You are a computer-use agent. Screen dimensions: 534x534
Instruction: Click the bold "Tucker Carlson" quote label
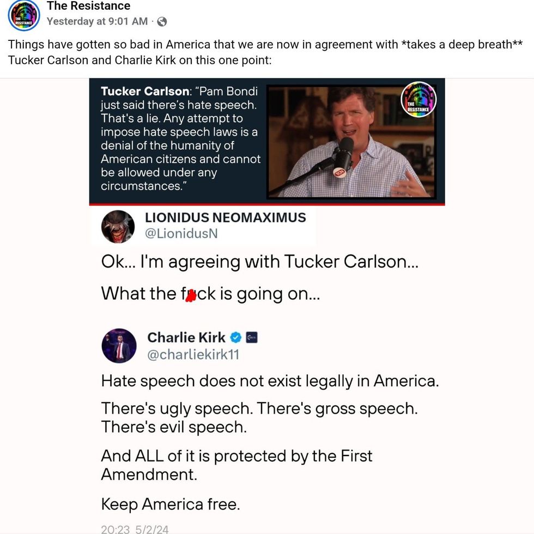coord(143,92)
